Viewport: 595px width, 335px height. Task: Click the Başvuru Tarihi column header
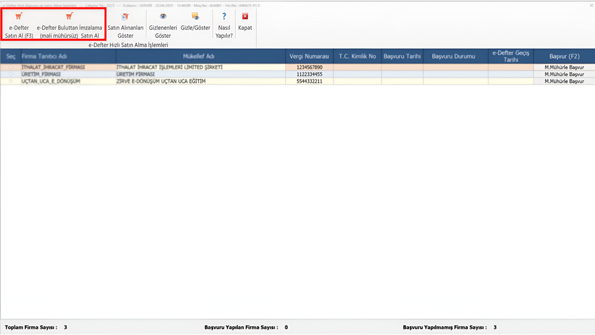coord(402,56)
